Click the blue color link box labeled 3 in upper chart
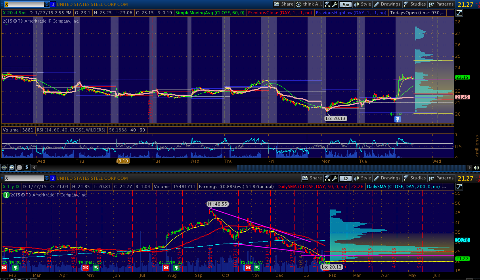Image resolution: width=480 pixels, height=280 pixels. point(53,4)
